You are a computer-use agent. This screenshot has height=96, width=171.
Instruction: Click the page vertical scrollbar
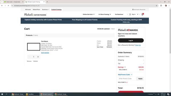[170, 31]
